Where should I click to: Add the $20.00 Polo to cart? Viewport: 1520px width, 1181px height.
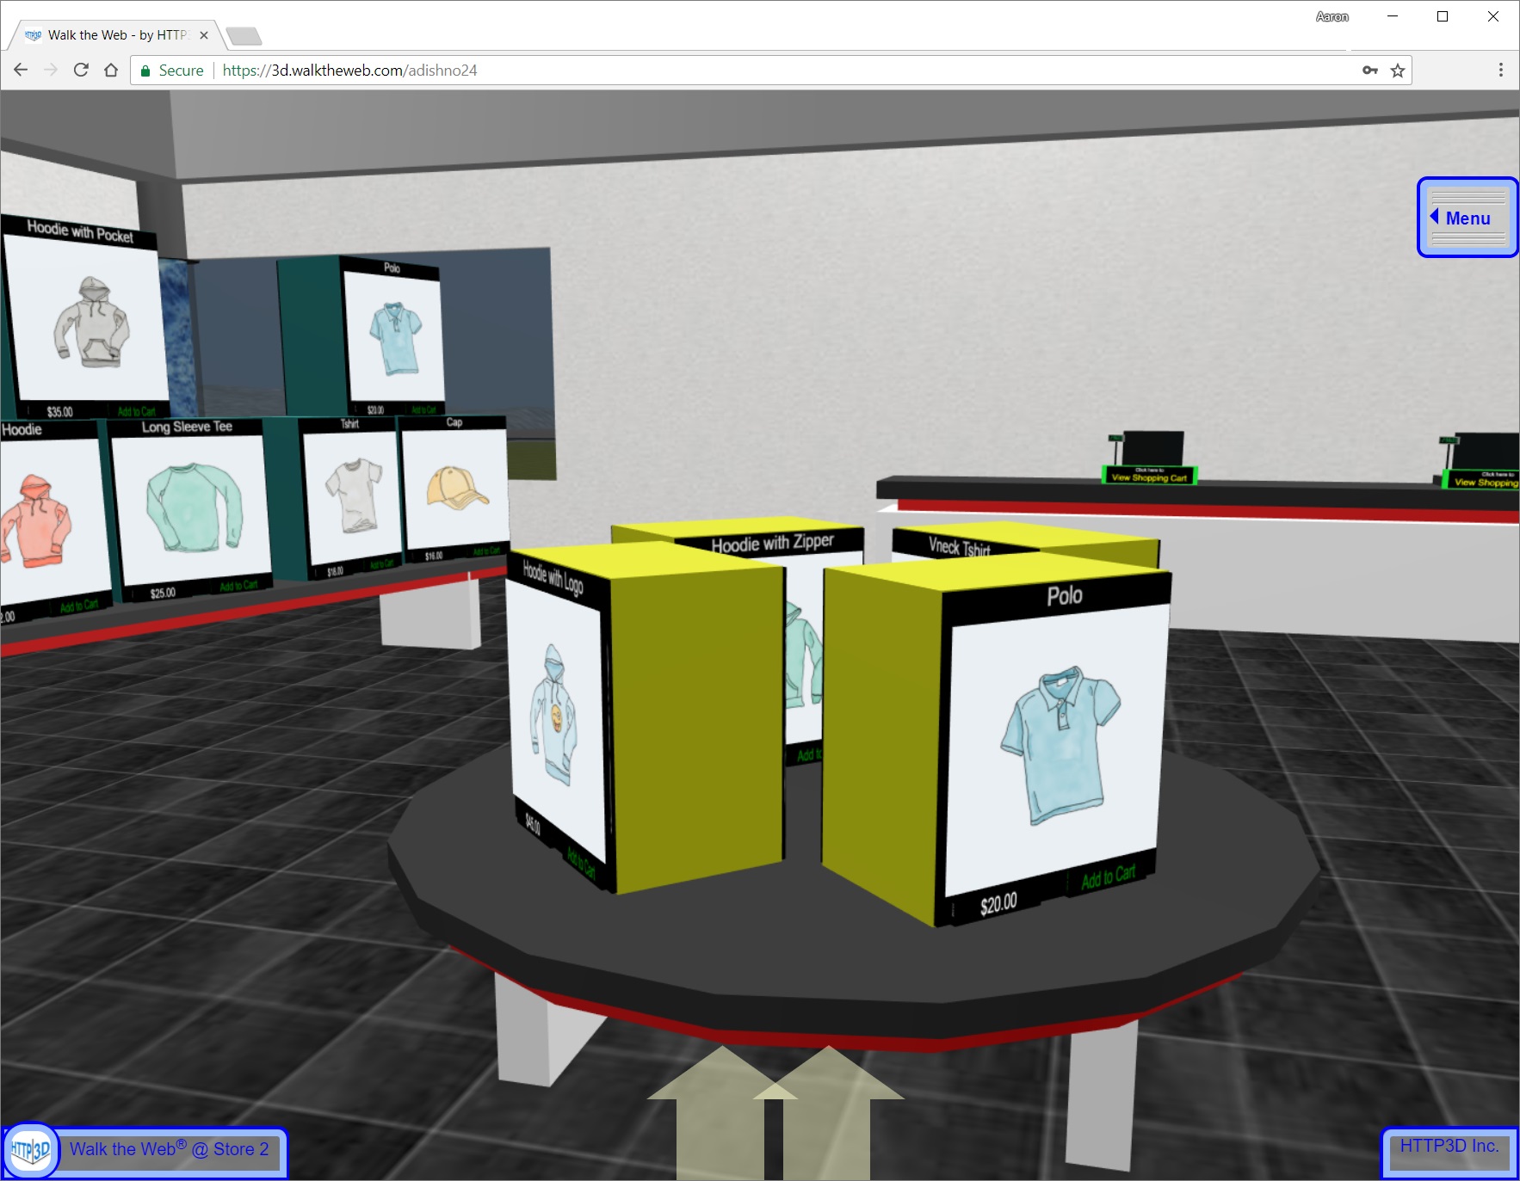point(1109,877)
